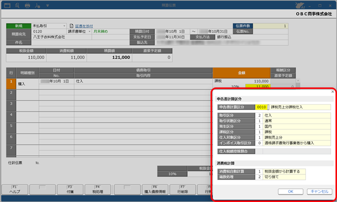Click the 取引区分 code field showing 2
Viewport: 337px width, 202px height.
[x=259, y=116]
